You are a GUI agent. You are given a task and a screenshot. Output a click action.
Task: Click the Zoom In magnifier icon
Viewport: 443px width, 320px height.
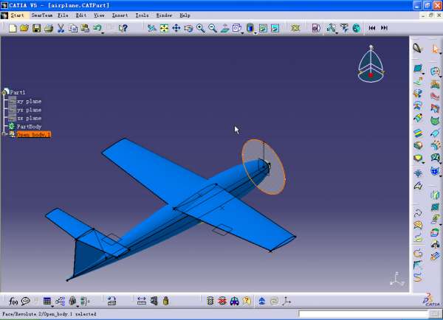[201, 28]
